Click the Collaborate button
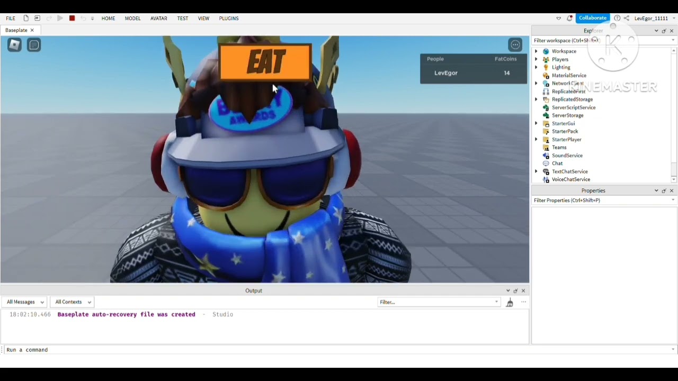 [592, 18]
